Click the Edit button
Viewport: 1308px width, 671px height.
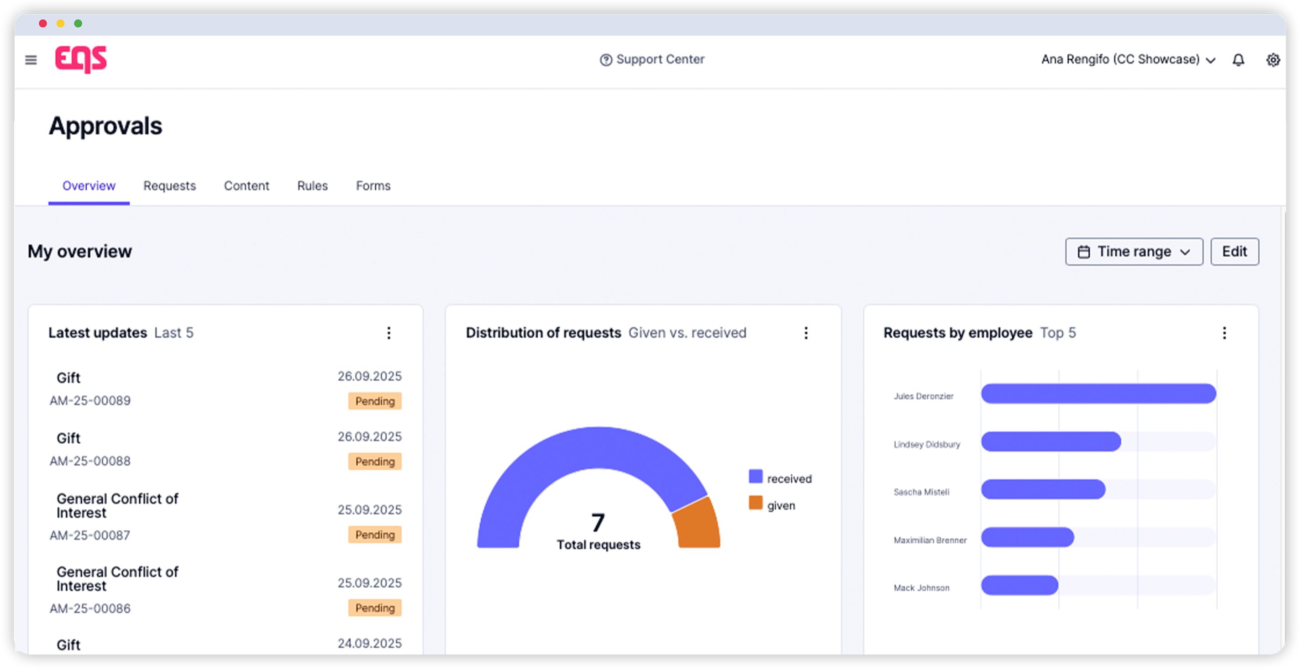(1234, 252)
